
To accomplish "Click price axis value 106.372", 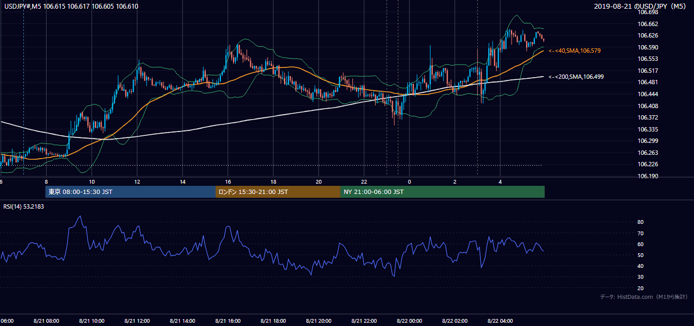I will pos(648,117).
